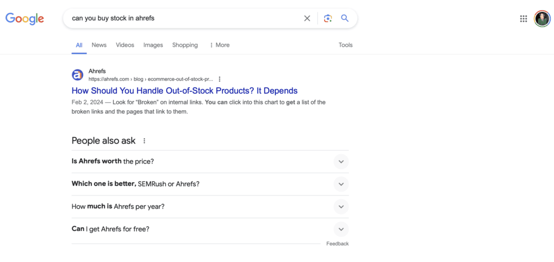Open the Tools button
This screenshot has width=554, height=262.
(346, 45)
